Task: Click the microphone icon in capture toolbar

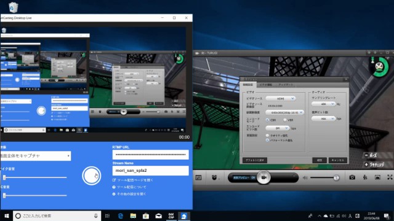Action: [x=365, y=177]
